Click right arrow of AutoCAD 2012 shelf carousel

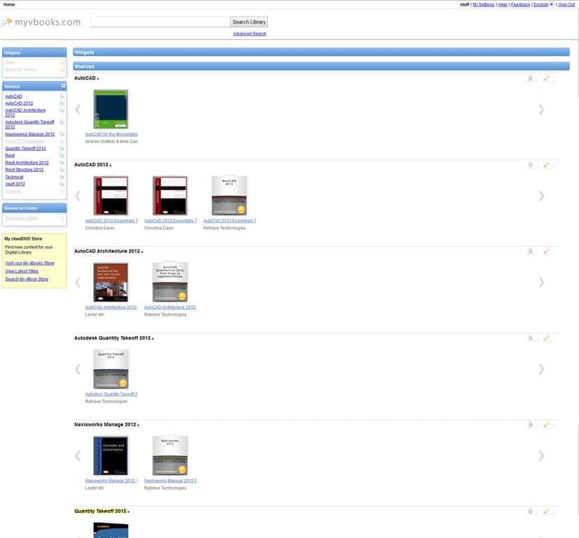coord(541,196)
